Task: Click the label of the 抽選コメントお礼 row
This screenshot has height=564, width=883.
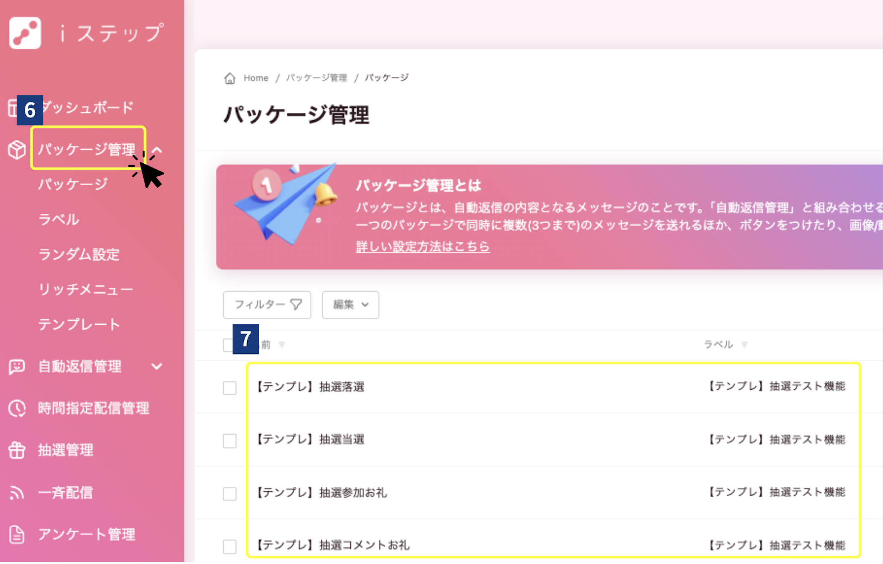Action: 777,545
